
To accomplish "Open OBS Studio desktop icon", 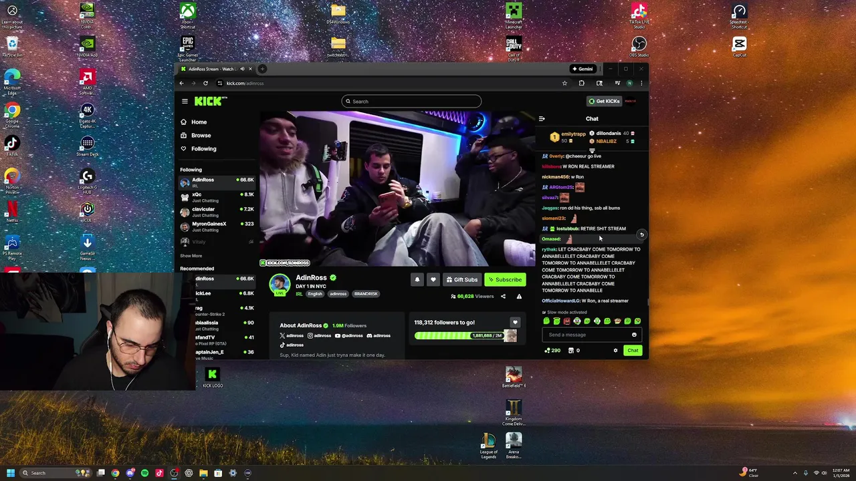I will [x=639, y=48].
